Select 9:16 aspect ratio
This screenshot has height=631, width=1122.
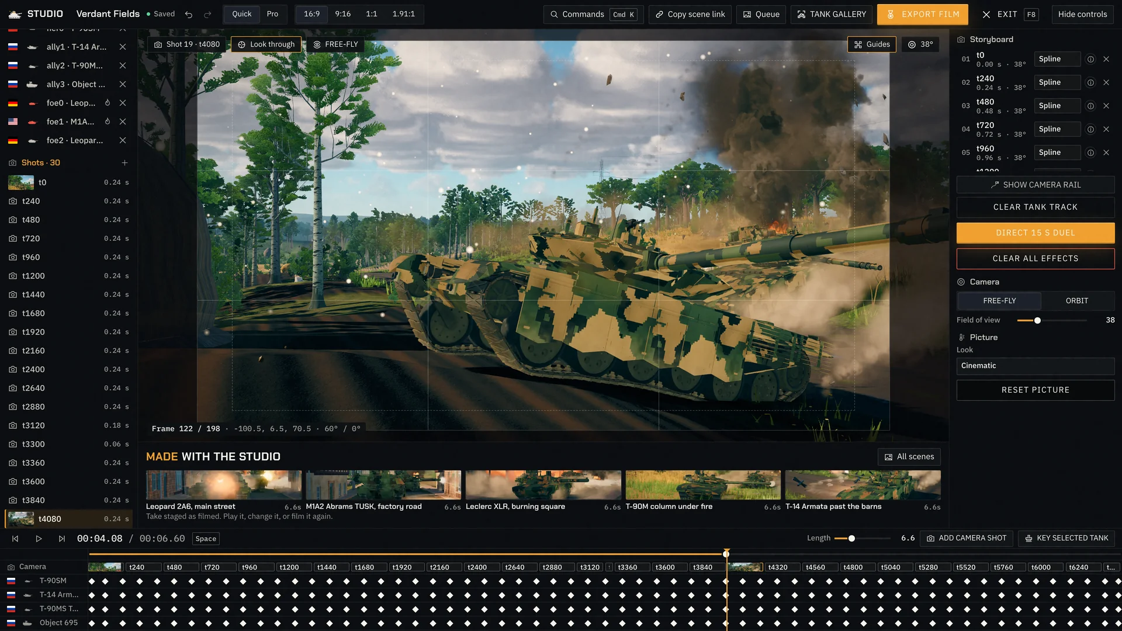[343, 14]
